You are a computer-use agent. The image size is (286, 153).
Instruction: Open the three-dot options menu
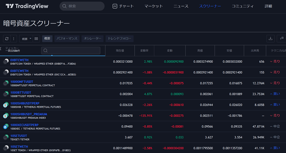[x=13, y=39]
